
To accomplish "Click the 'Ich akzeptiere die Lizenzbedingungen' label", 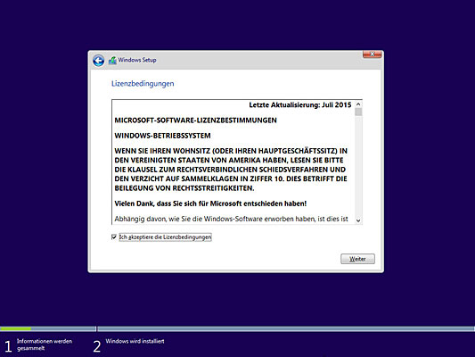I will pyautogui.click(x=166, y=237).
